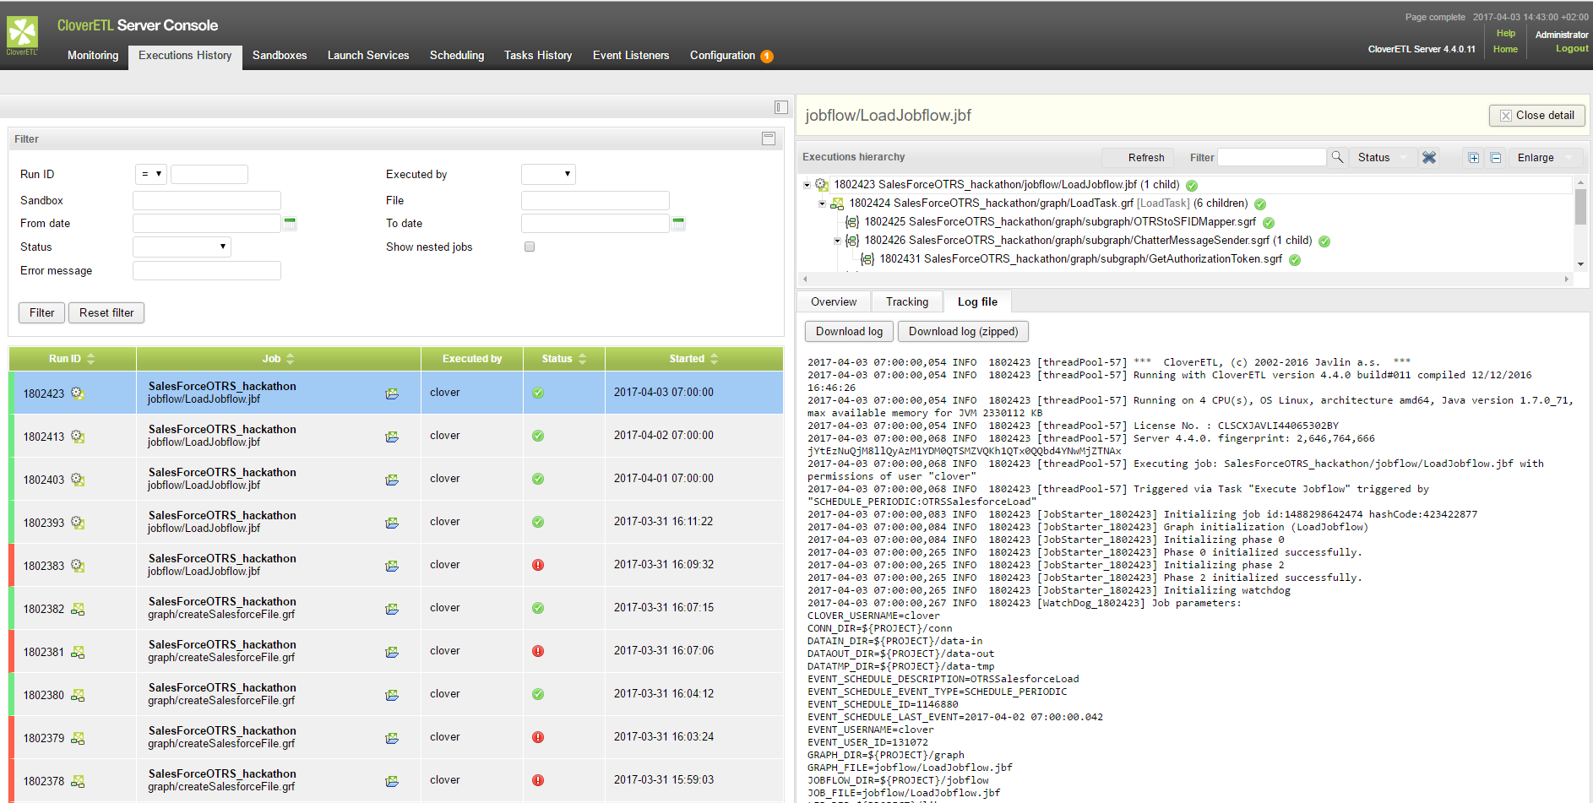
Task: Switch to the Tracking tab
Action: click(x=906, y=301)
